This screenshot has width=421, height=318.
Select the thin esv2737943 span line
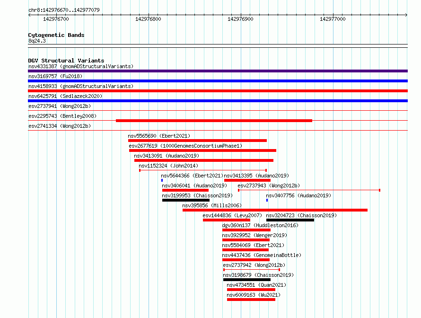tap(309, 190)
